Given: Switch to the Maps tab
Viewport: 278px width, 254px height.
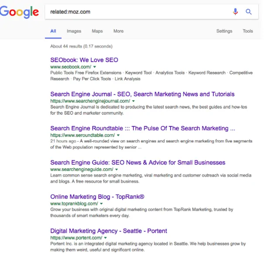Looking at the screenshot, I should [97, 31].
